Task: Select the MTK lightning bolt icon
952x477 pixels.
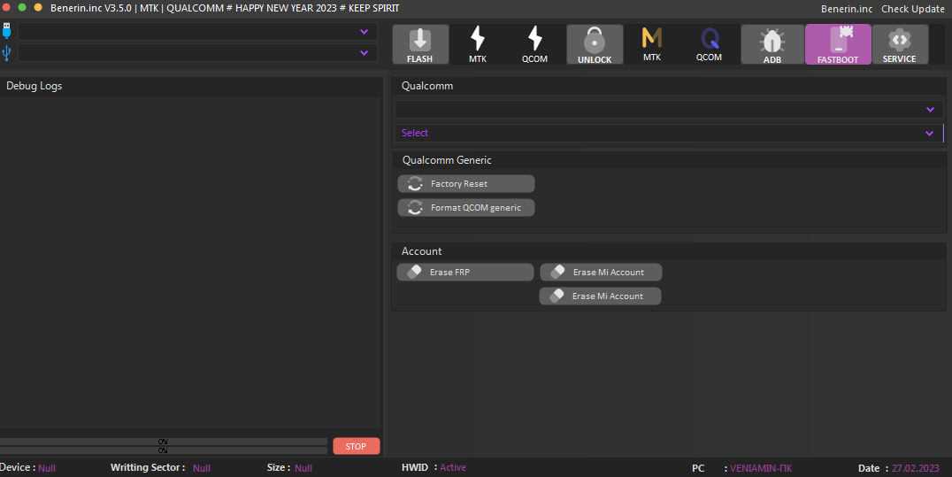Action: (478, 44)
